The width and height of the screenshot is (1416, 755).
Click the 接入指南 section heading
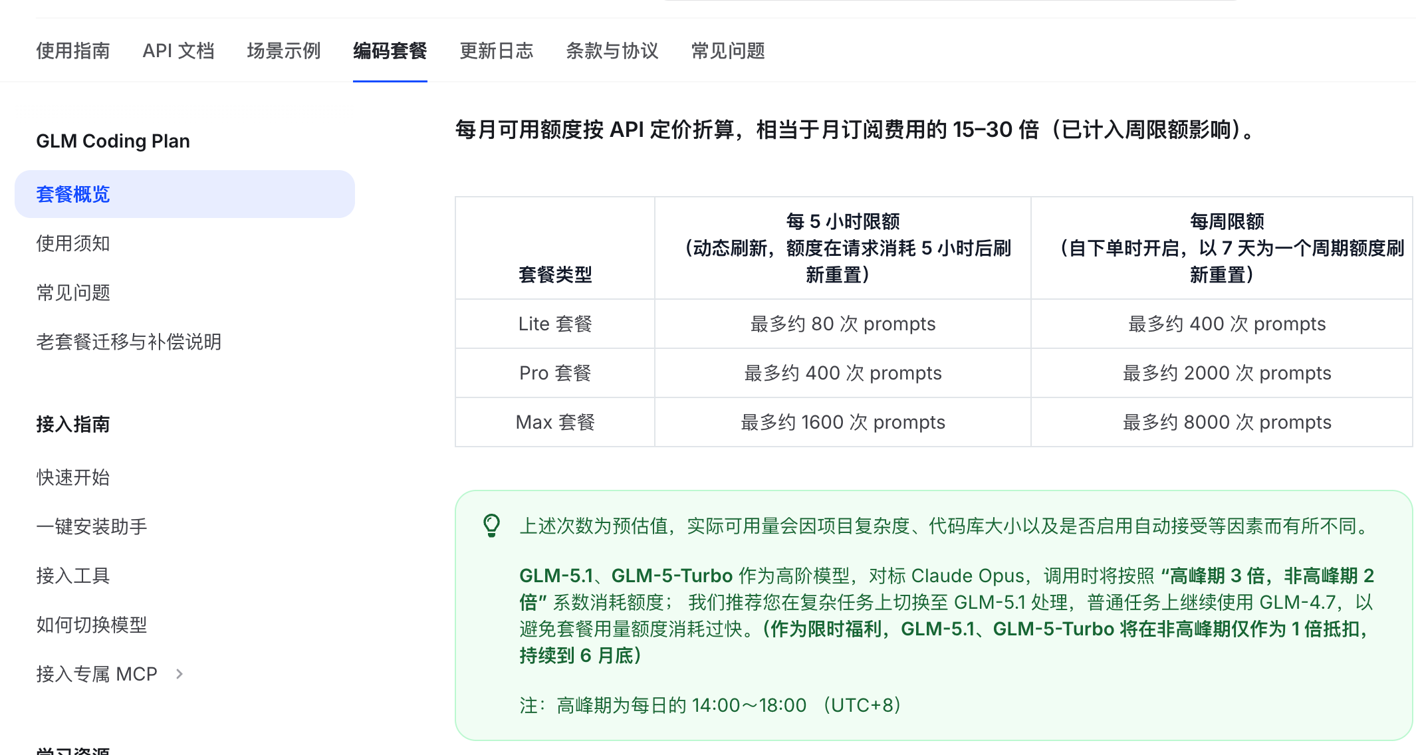[x=73, y=424]
